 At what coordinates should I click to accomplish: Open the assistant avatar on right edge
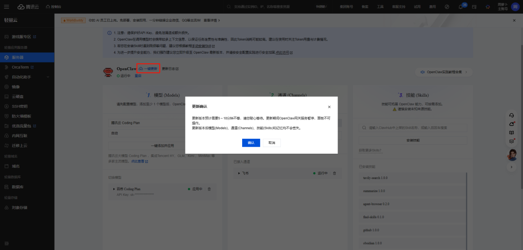tap(512, 155)
